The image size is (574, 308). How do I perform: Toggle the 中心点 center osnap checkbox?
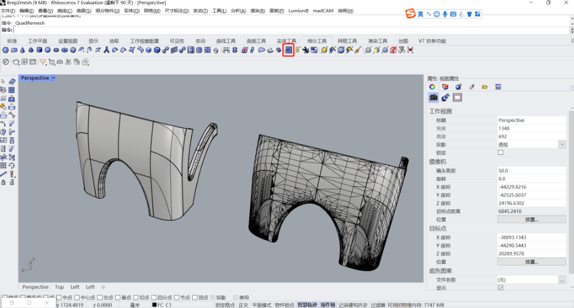tap(77, 297)
